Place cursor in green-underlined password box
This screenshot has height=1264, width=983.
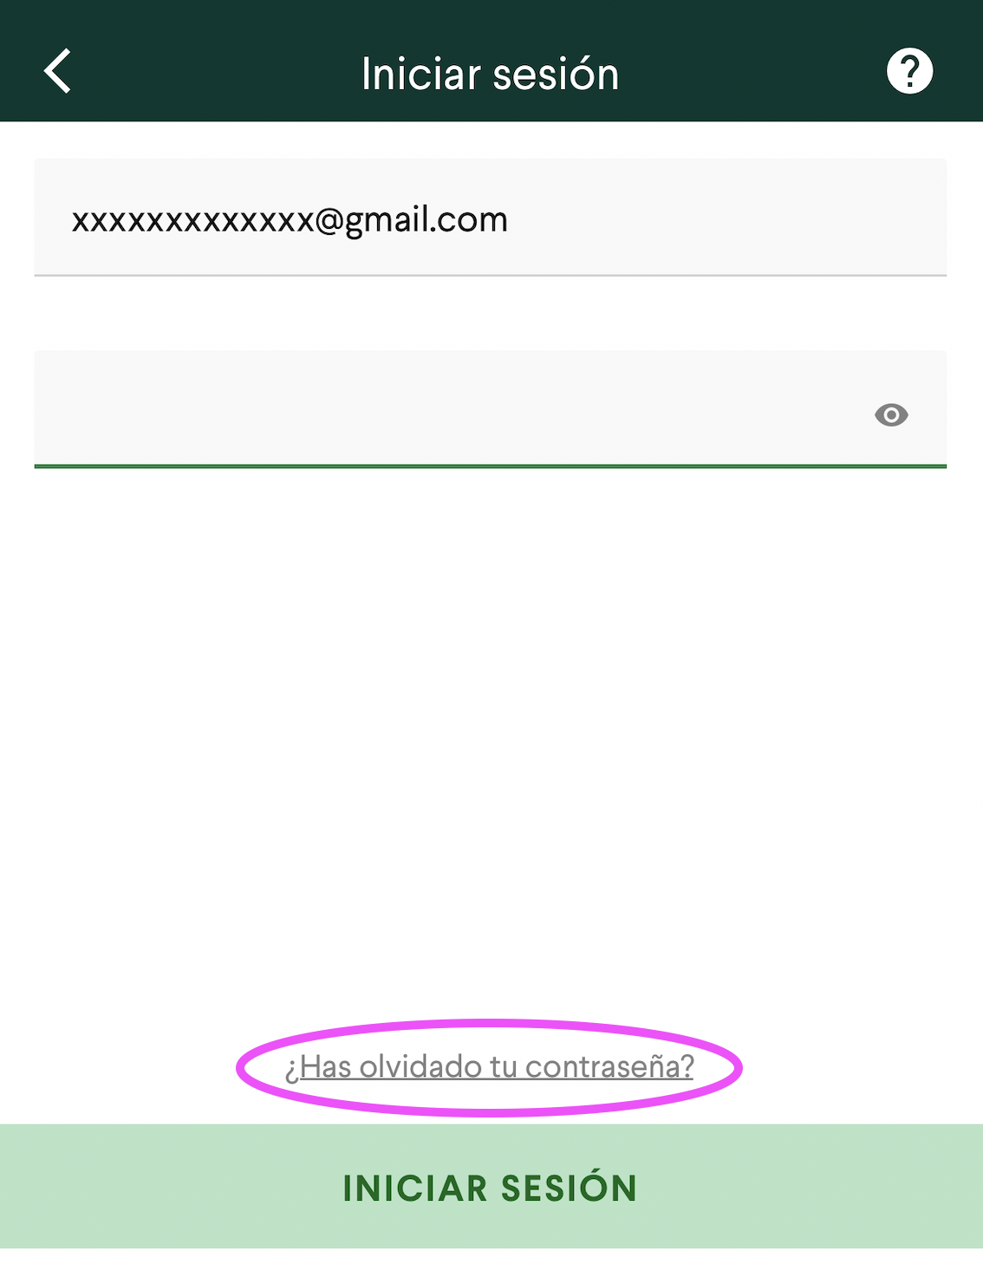pyautogui.click(x=491, y=409)
